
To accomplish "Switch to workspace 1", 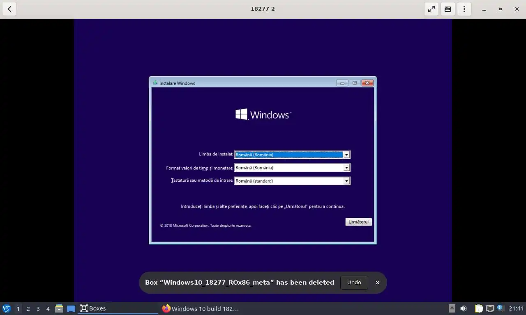I will 18,309.
